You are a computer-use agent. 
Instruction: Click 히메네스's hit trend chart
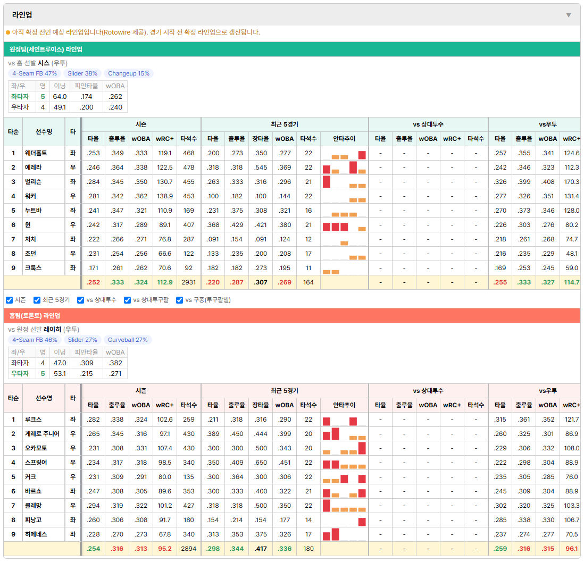tap(344, 535)
